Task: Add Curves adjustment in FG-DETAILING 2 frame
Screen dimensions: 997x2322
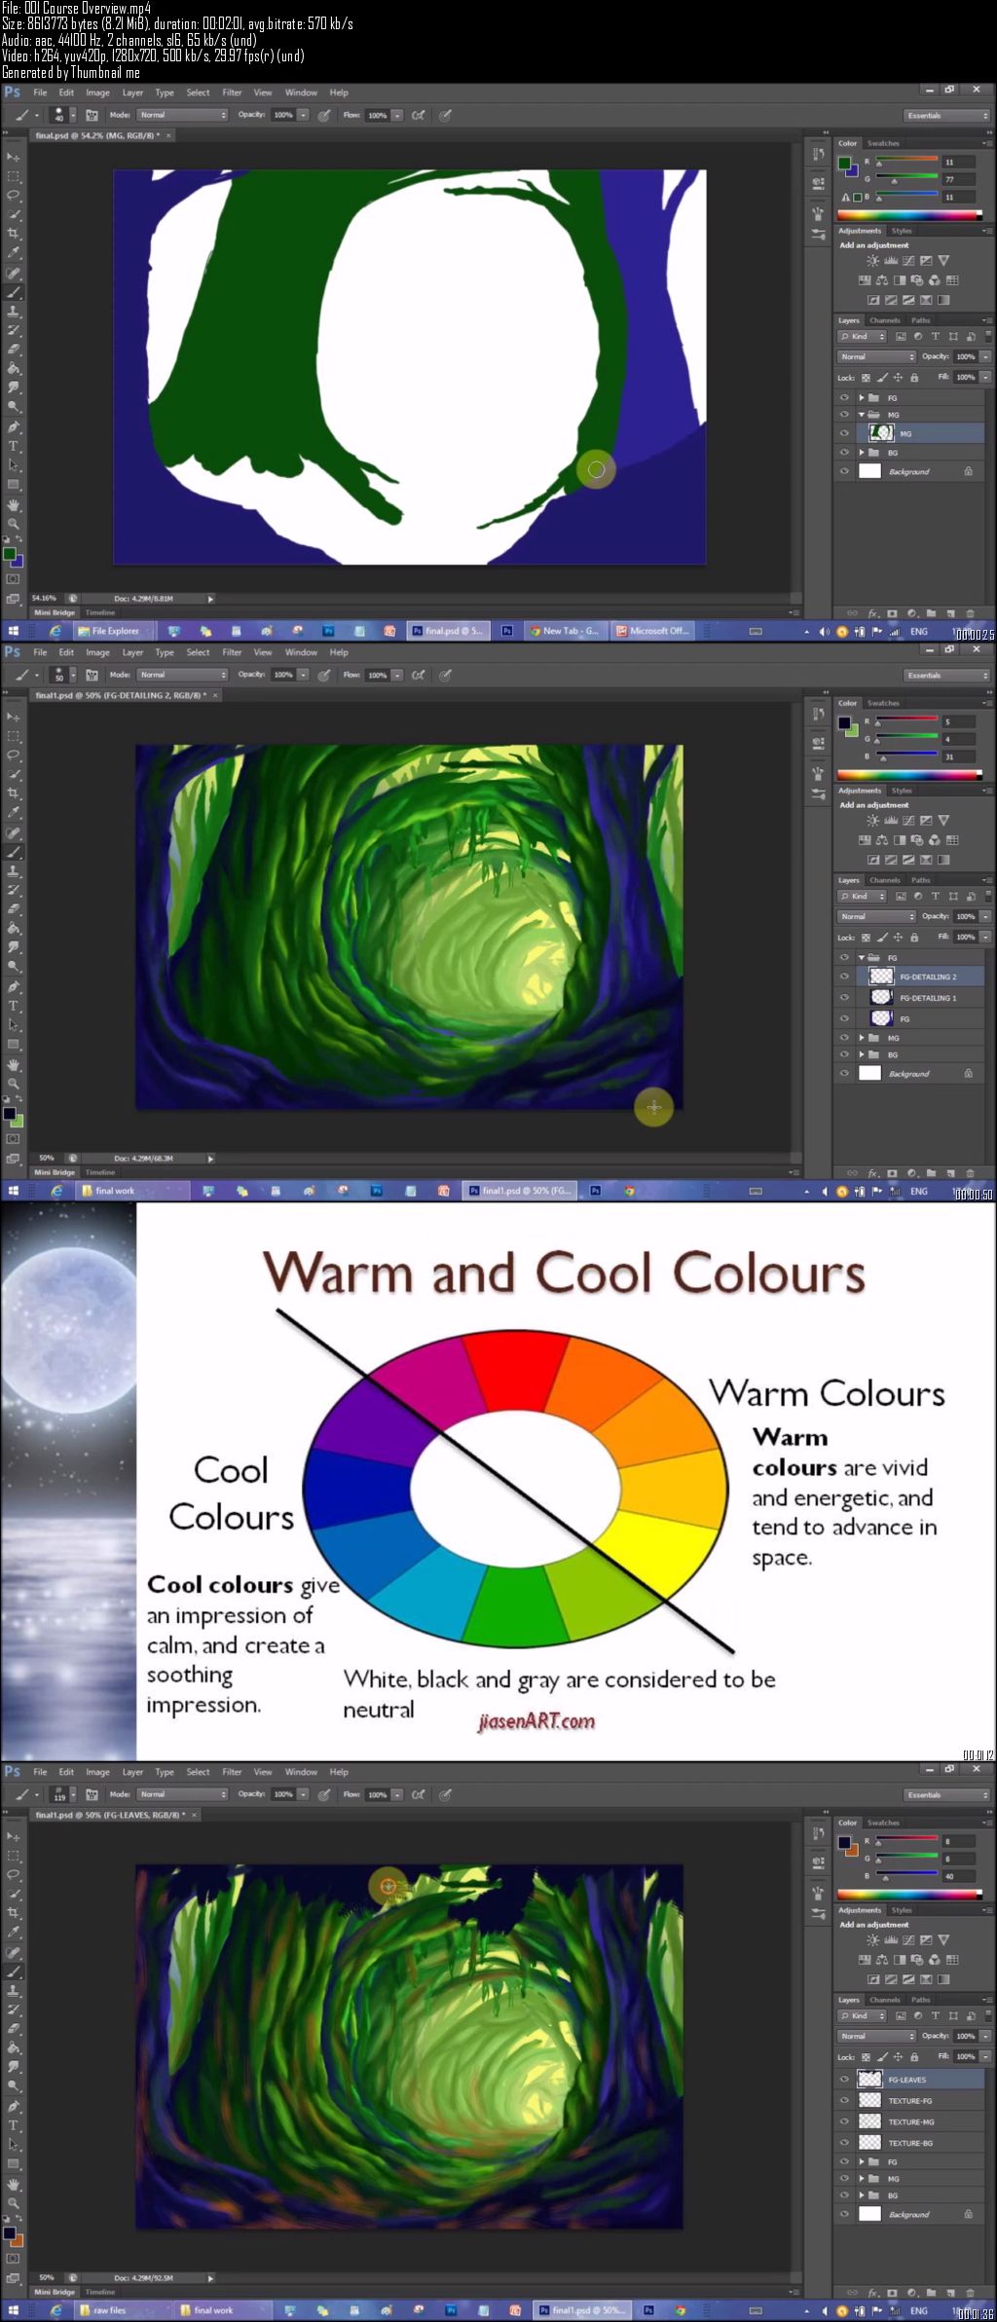Action: tap(907, 821)
